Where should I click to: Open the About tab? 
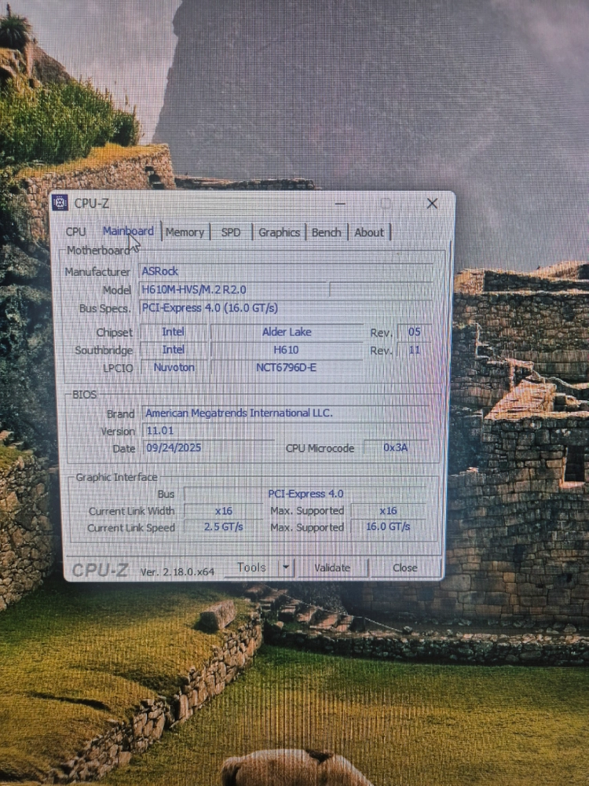pos(369,233)
